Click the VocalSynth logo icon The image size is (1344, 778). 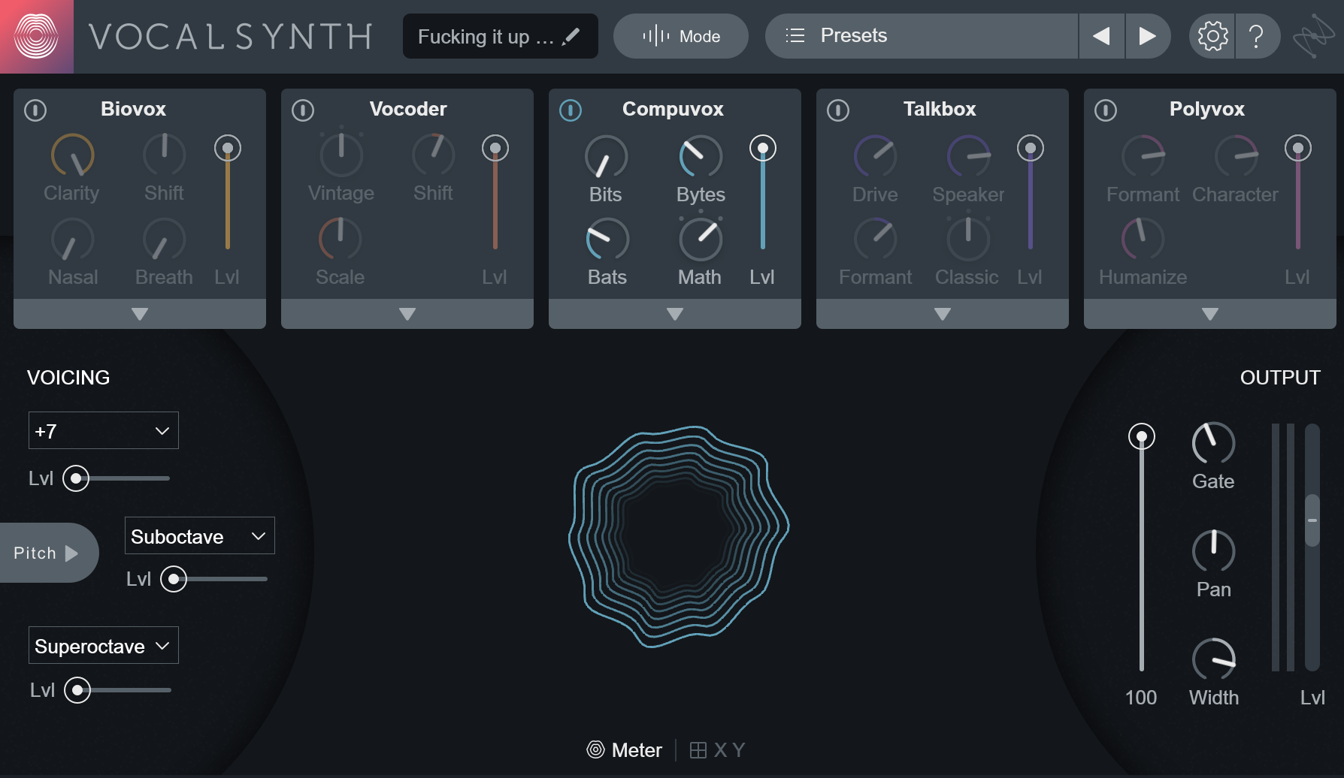[36, 36]
